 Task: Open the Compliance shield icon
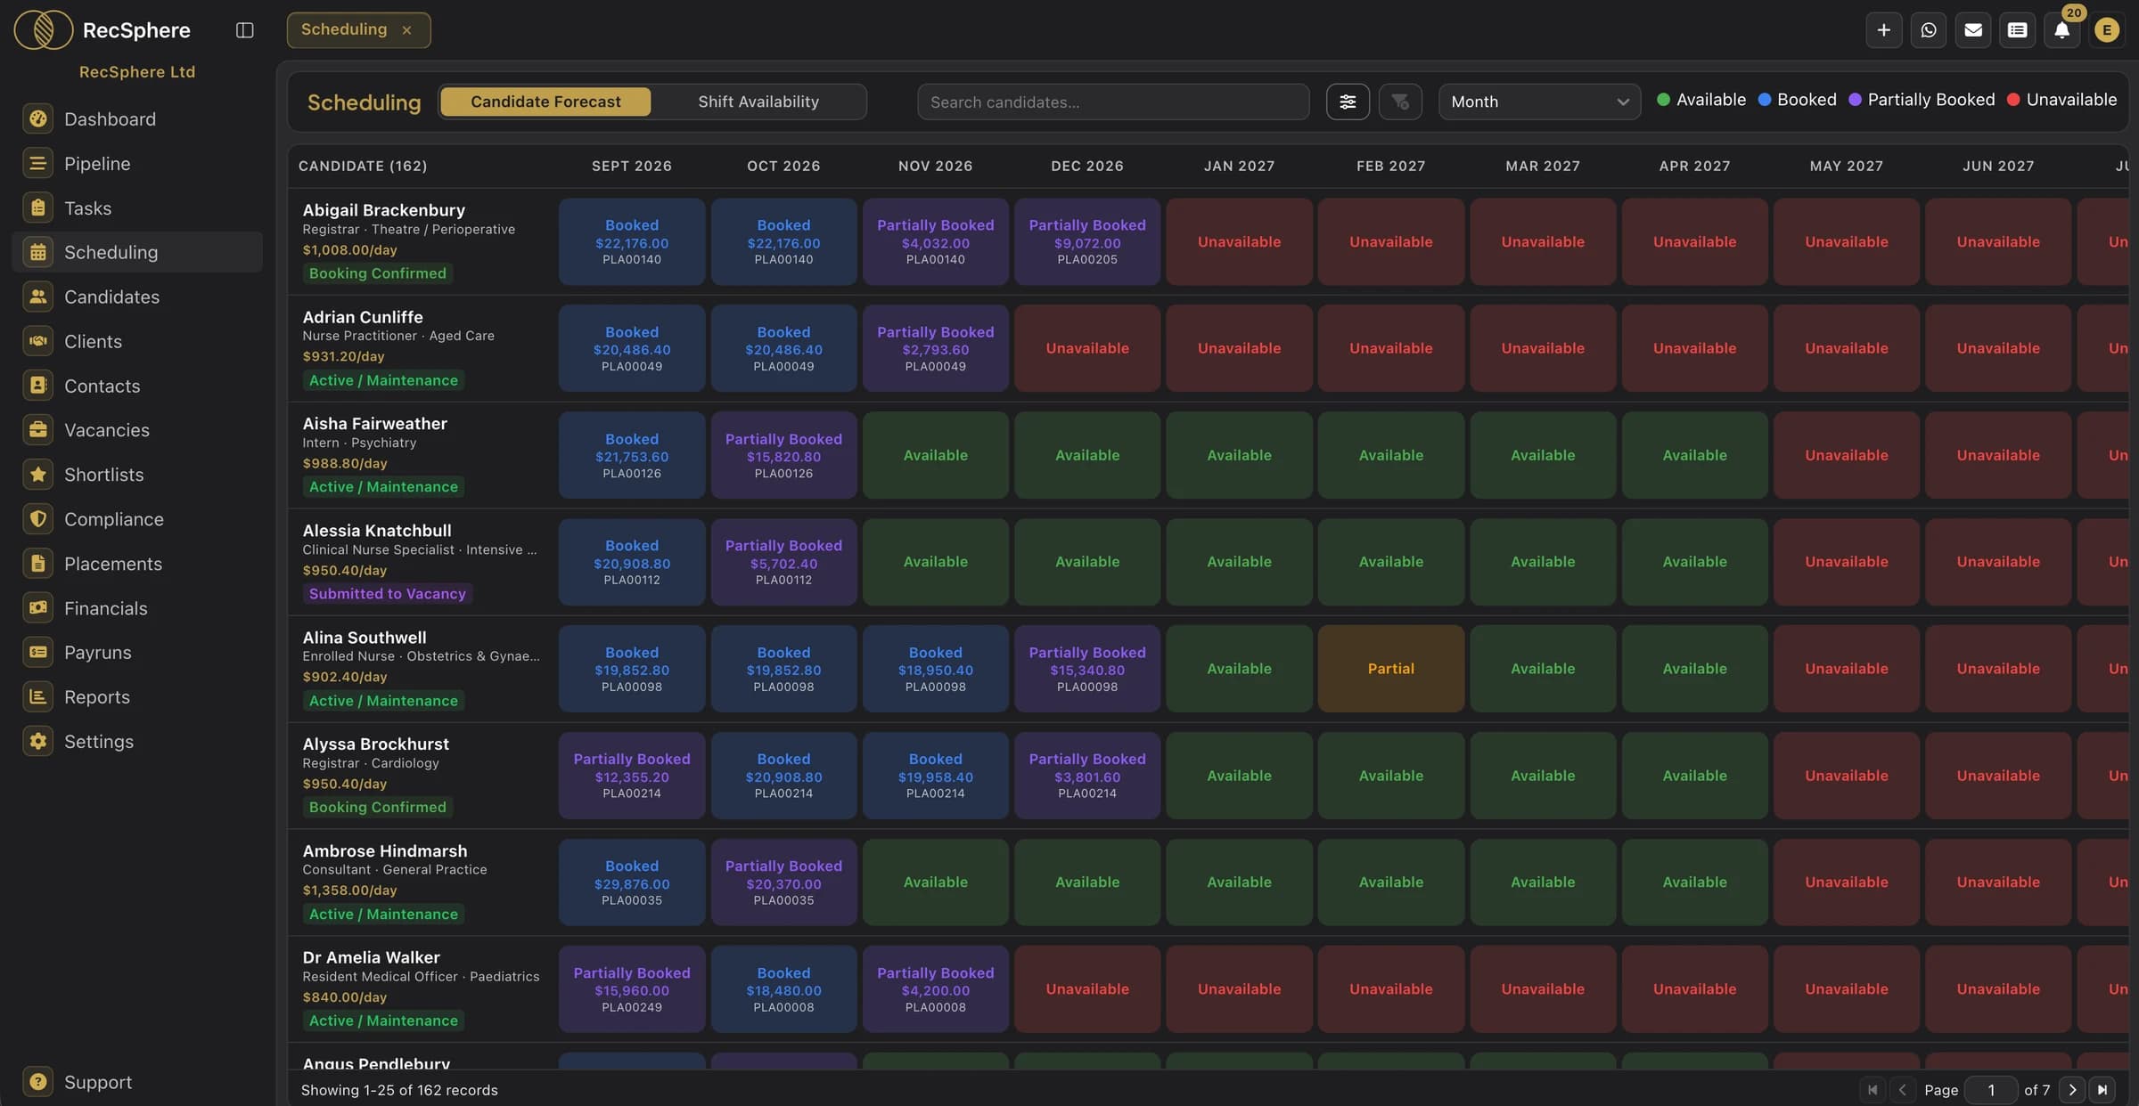coord(37,519)
